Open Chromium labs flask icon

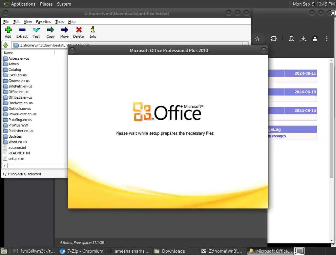pyautogui.click(x=291, y=39)
